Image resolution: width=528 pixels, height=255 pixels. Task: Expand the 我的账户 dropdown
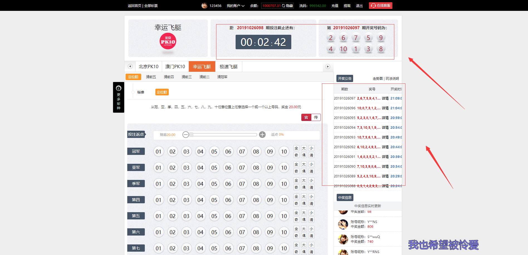click(x=236, y=6)
